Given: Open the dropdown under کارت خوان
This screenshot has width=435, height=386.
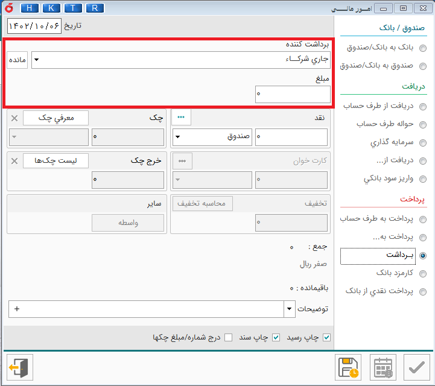Looking at the screenshot, I should click(x=212, y=180).
